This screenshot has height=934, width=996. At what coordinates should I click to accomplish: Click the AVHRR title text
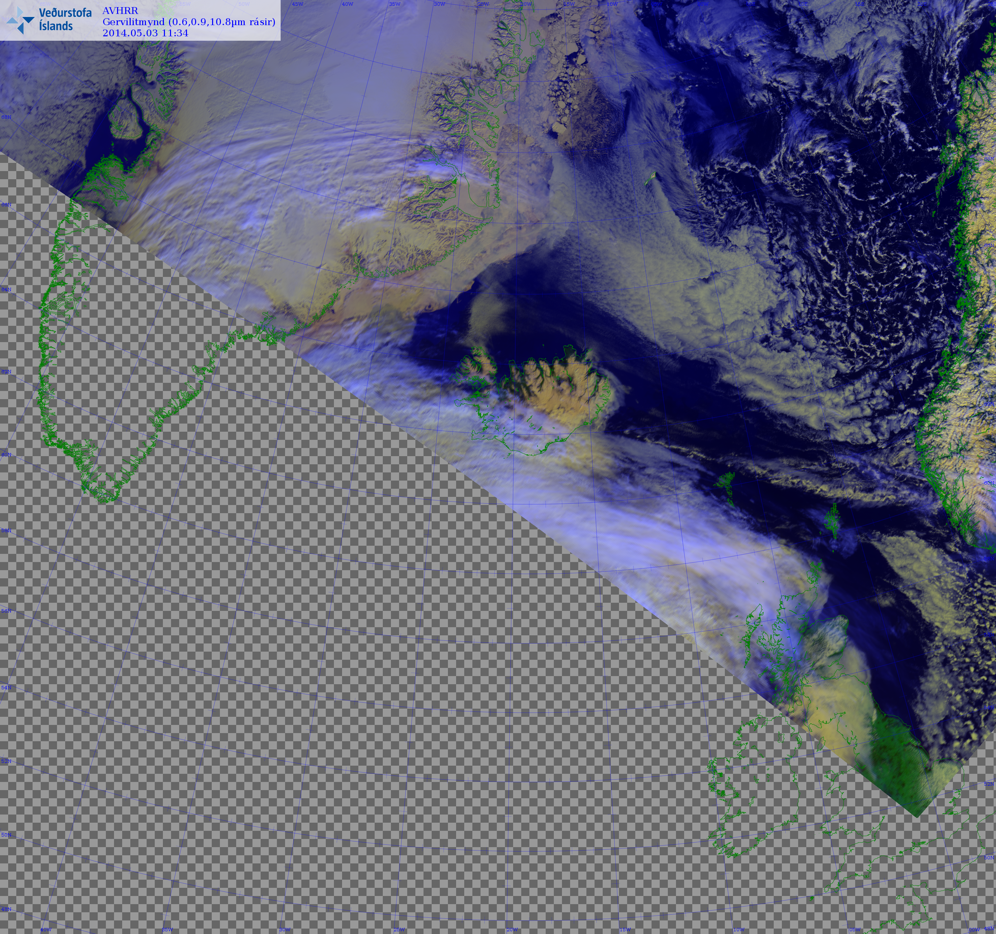(x=120, y=11)
